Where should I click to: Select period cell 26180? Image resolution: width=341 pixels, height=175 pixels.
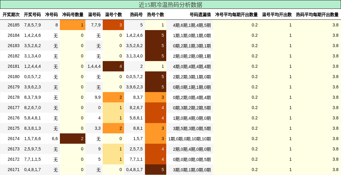coord(13,77)
